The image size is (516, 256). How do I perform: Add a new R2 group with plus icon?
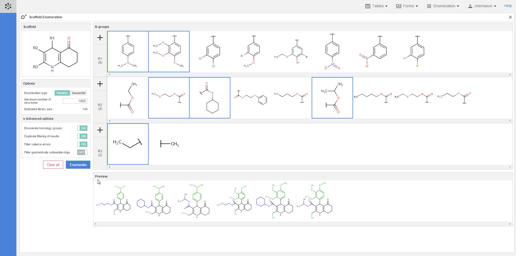[100, 84]
